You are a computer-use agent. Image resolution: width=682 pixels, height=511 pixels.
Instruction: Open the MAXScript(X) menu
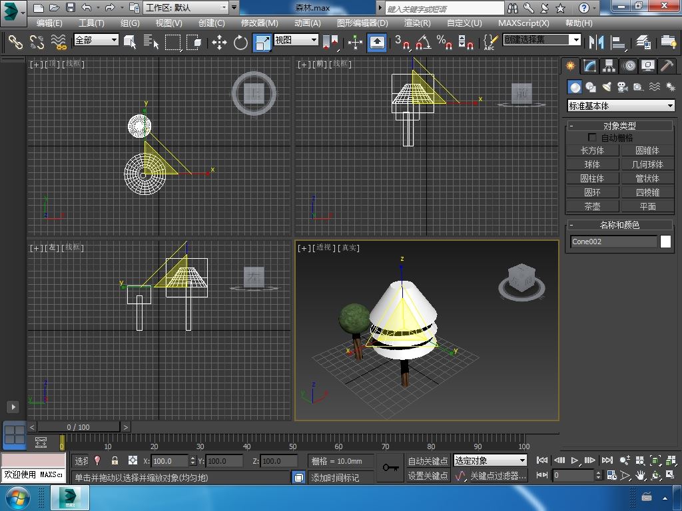[x=523, y=23]
